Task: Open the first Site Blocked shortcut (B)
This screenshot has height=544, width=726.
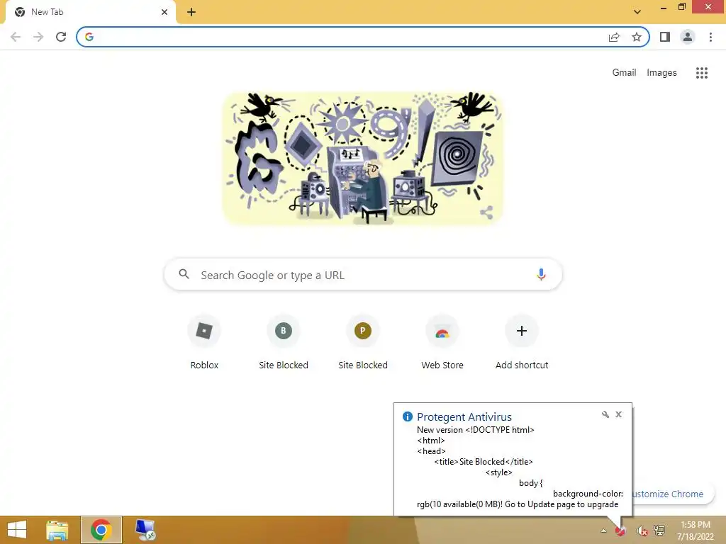Action: coord(284,342)
